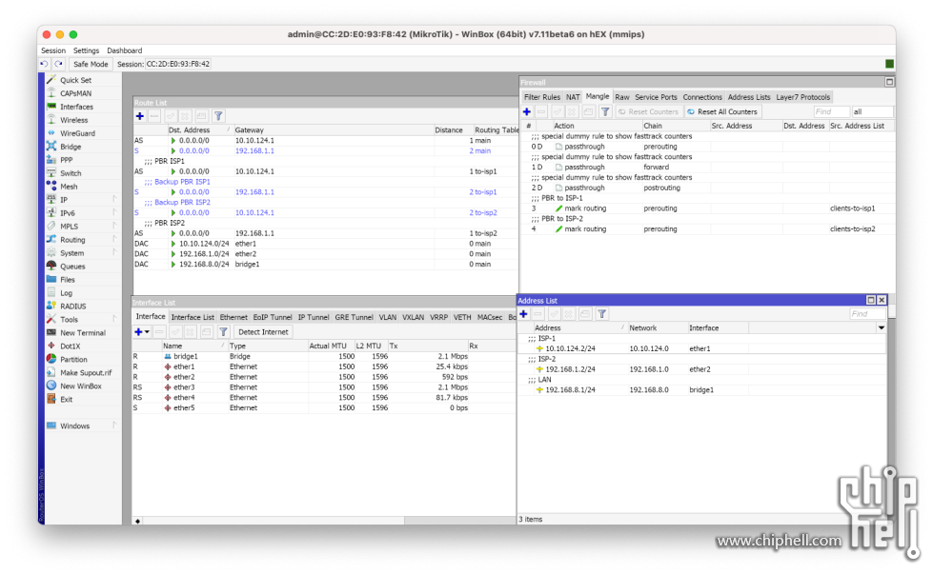The image size is (933, 574).
Task: Click the filter funnel in Interface List toolbar
Action: [223, 332]
